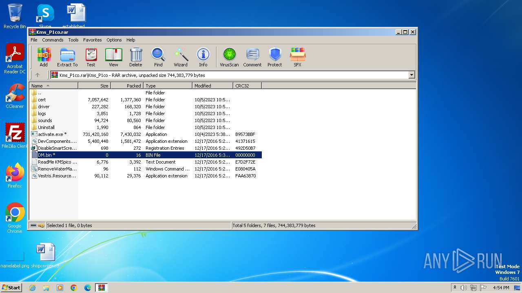The image size is (522, 293).
Task: Select activate.exe in file list
Action: (x=146, y=134)
